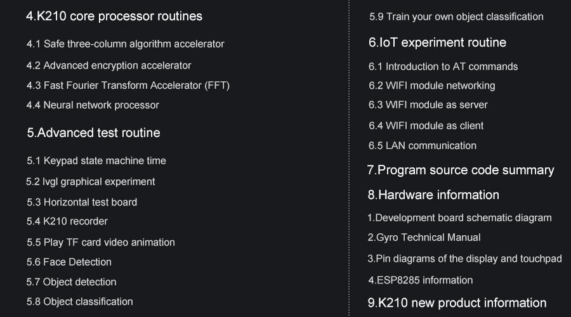571x317 pixels.
Task: Click "6.1 Introduction to AT commands"
Action: click(443, 67)
